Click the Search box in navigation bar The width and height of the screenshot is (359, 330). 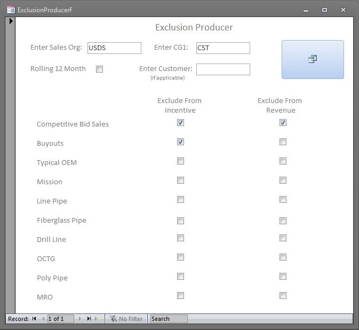pos(169,319)
